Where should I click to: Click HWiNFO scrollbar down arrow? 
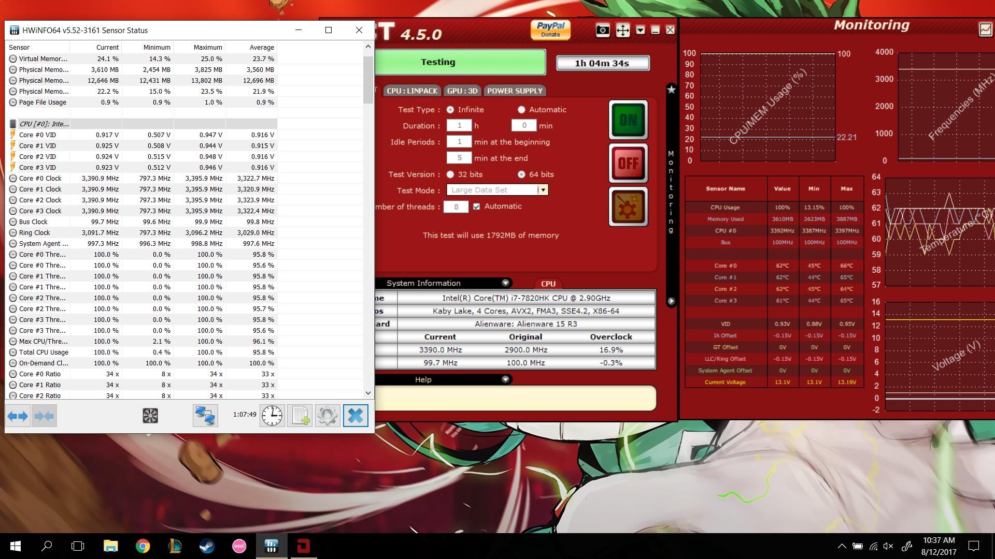(x=368, y=393)
